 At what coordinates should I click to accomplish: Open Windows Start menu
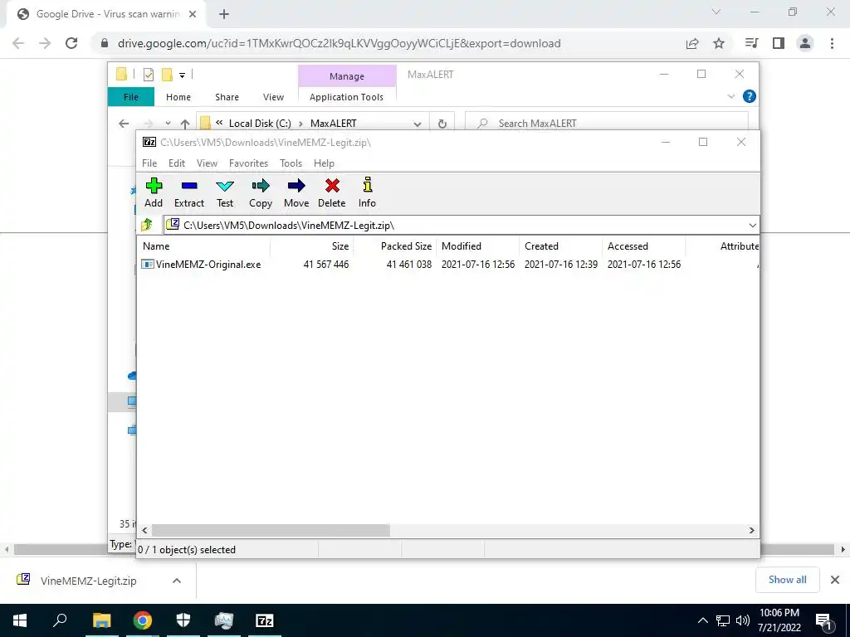[x=20, y=620]
